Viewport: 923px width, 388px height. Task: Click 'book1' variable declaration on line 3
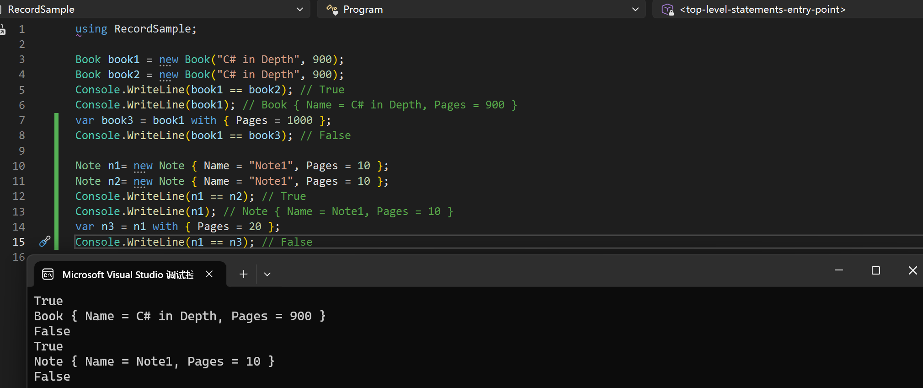123,59
